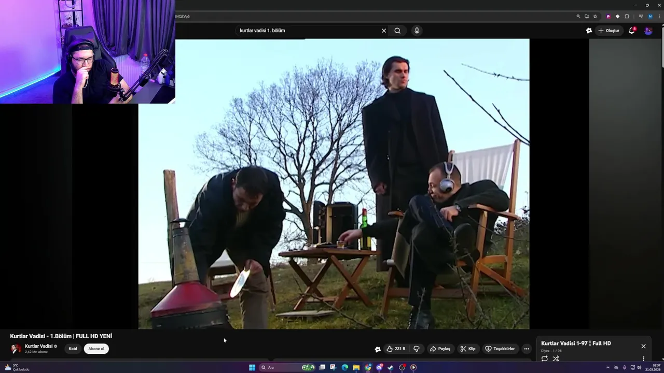Open Task View on taskbar
Viewport: 664px width, 373px height.
click(322, 367)
